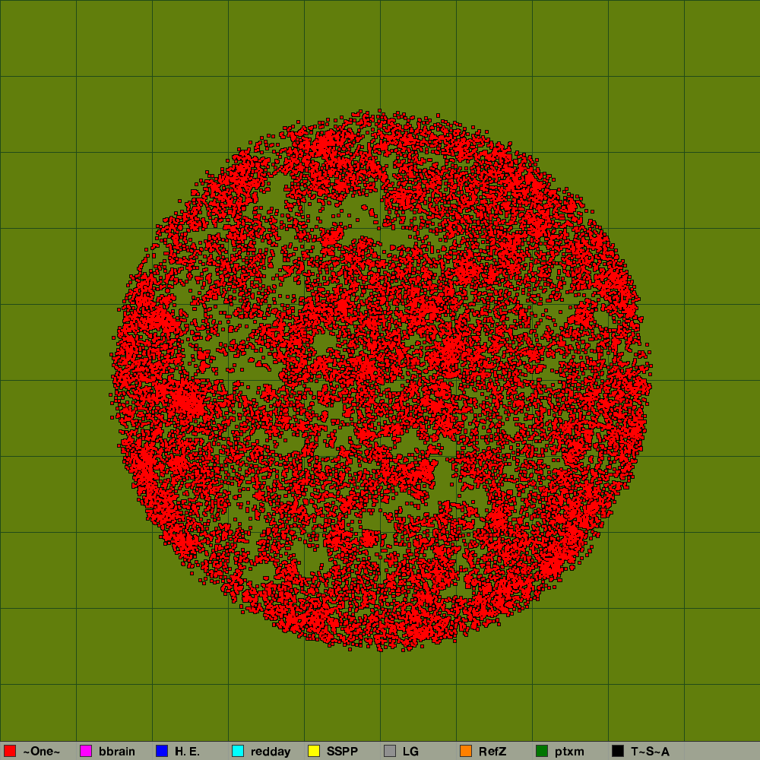Screen dimensions: 760x760
Task: Select the ~One~ legend label
Action: point(41,752)
